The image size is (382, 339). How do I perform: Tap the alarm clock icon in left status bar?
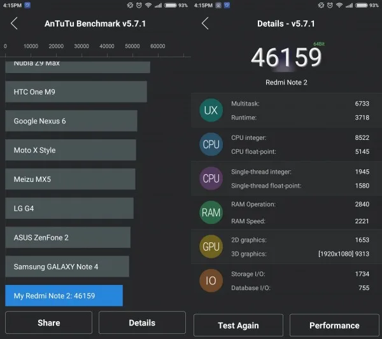pyautogui.click(x=139, y=5)
